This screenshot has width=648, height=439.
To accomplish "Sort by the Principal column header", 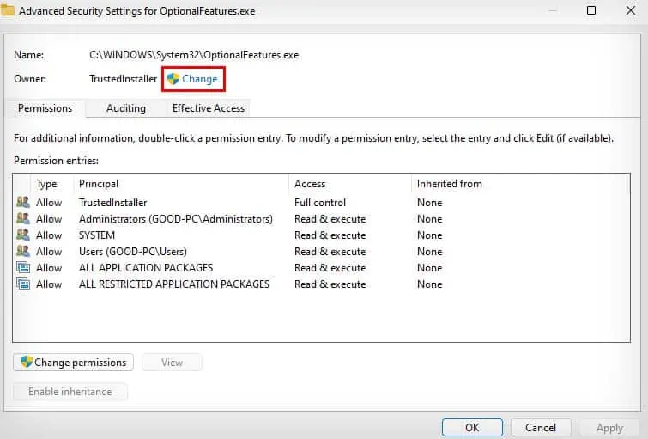I will [99, 184].
